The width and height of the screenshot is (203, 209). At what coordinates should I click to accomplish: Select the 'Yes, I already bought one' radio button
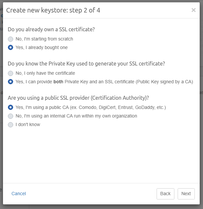pyautogui.click(x=11, y=47)
